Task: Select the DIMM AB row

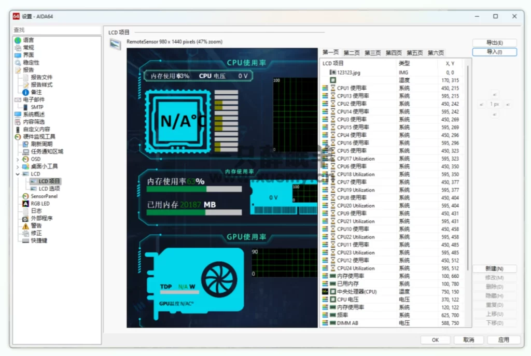Action: click(x=393, y=323)
